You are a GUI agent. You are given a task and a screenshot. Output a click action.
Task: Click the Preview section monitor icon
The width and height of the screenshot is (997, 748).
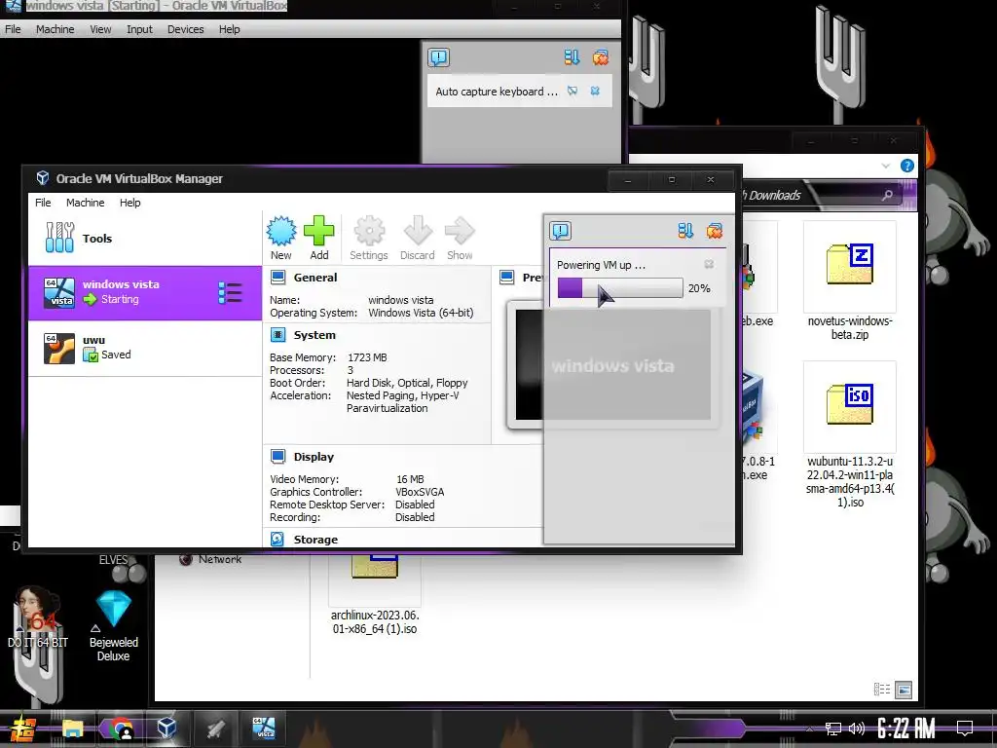[x=506, y=278]
